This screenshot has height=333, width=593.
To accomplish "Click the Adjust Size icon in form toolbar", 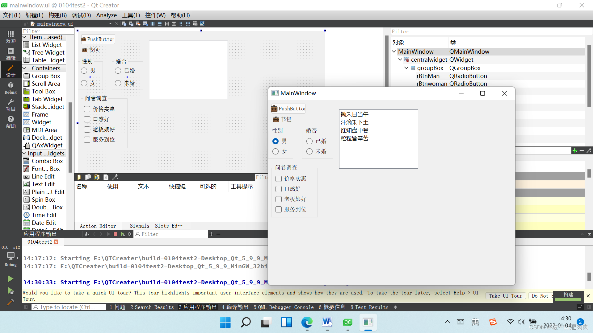I will pyautogui.click(x=202, y=23).
